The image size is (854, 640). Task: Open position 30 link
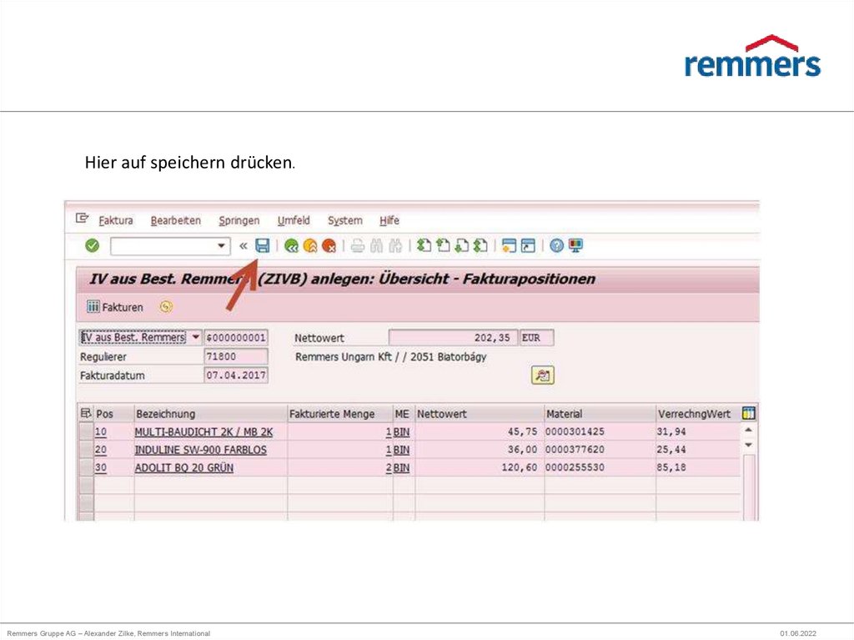pos(101,468)
